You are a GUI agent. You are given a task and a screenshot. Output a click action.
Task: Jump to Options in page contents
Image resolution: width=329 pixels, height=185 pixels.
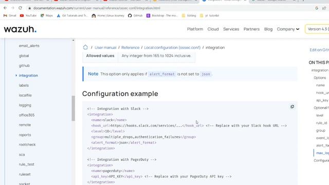point(320,78)
